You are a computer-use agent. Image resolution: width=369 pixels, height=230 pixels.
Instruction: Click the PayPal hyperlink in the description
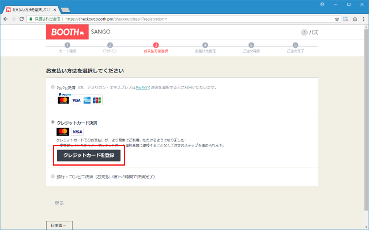[x=142, y=87]
